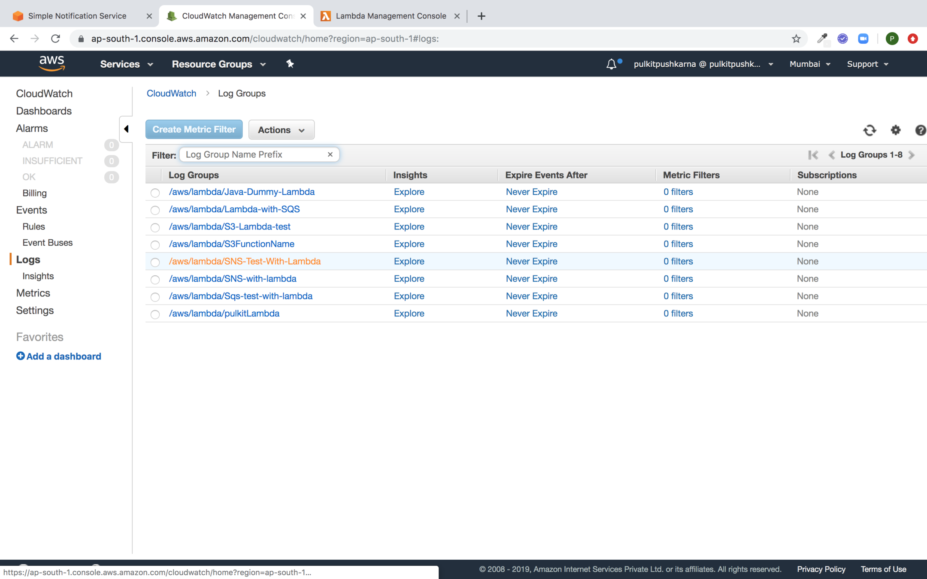The height and width of the screenshot is (579, 927).
Task: Open the table settings gear icon
Action: click(x=895, y=130)
